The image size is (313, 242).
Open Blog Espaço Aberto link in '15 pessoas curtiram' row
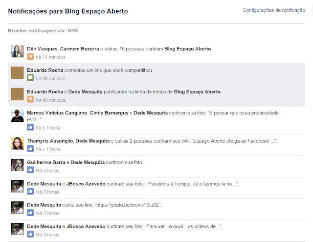188,49
